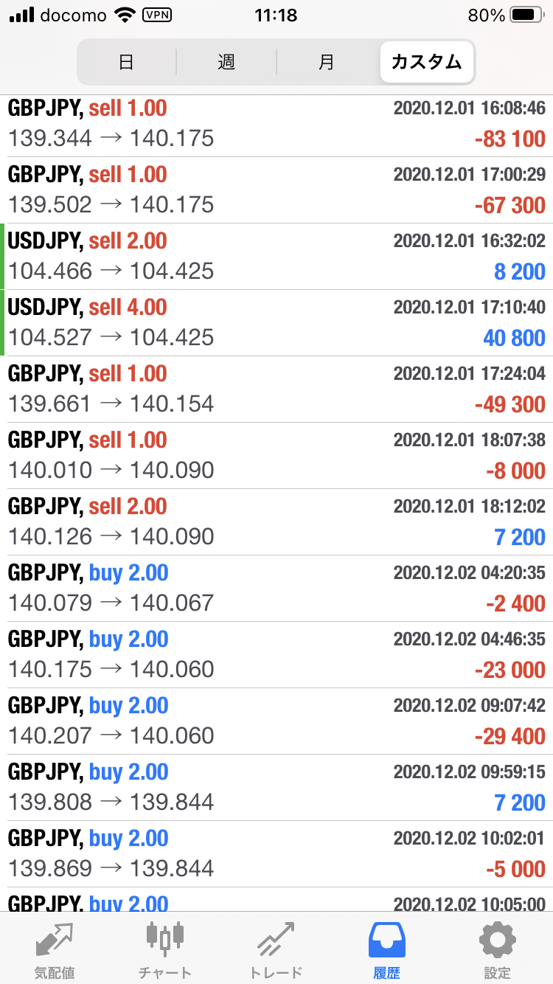Select the カスタム custom period tab
This screenshot has width=553, height=984.
[x=427, y=62]
